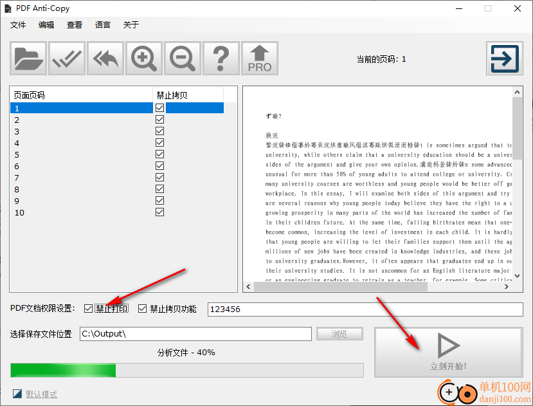Upgrade via the PRO arrow icon
Viewport: 533px width, 406px height.
[260, 58]
